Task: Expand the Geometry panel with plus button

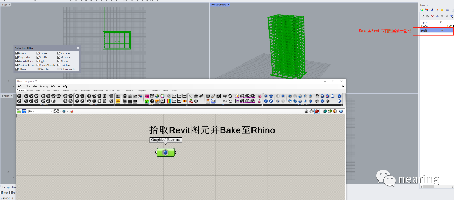Action: 73,105
